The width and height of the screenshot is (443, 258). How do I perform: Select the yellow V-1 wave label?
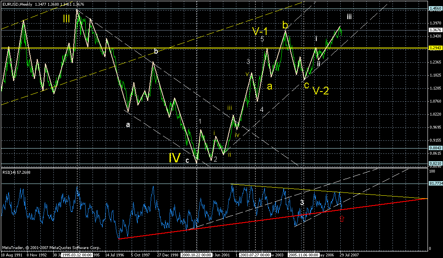click(260, 31)
